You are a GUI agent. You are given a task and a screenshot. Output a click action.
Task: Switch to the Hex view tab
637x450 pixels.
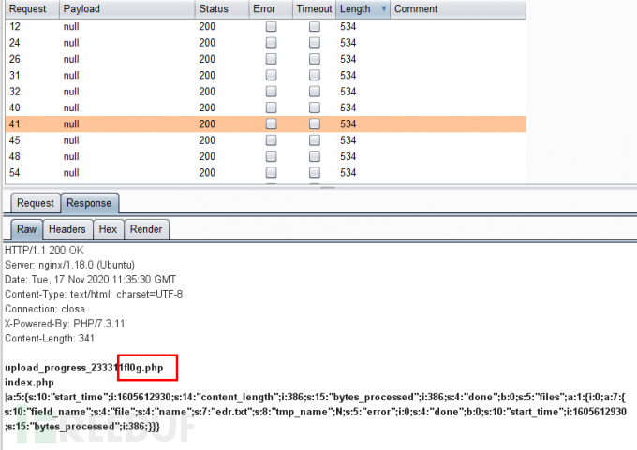coord(108,229)
